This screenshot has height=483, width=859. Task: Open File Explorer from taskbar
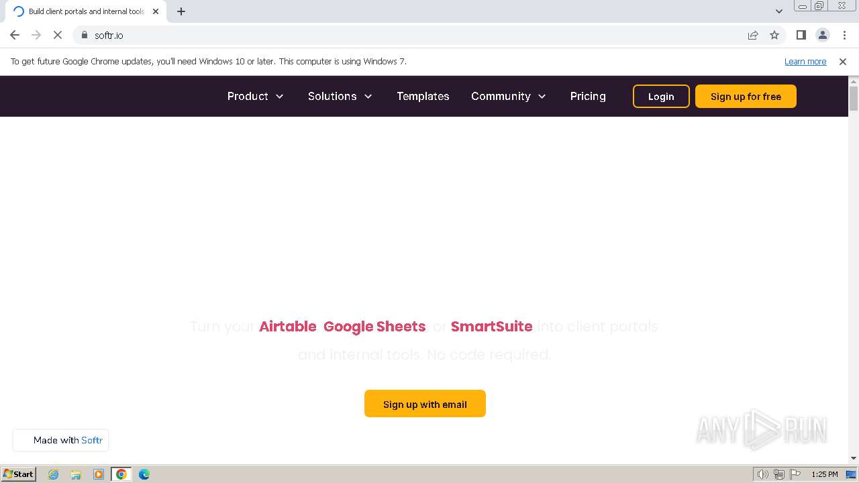tap(76, 474)
